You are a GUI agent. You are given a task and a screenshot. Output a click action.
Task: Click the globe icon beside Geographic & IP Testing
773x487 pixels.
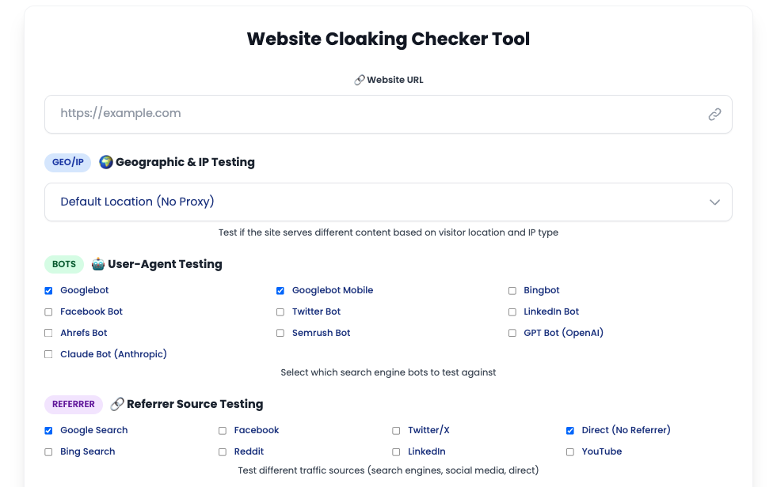tap(106, 162)
